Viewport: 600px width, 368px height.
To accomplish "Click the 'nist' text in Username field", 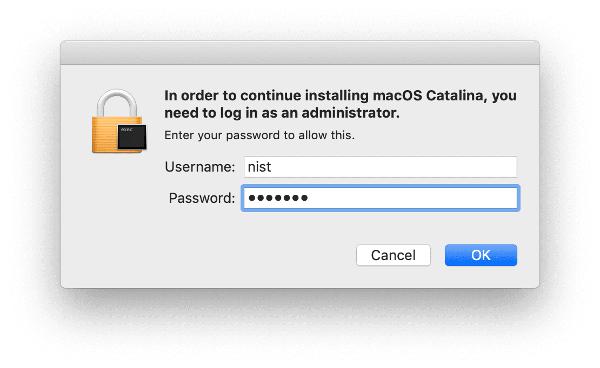I will tap(259, 167).
